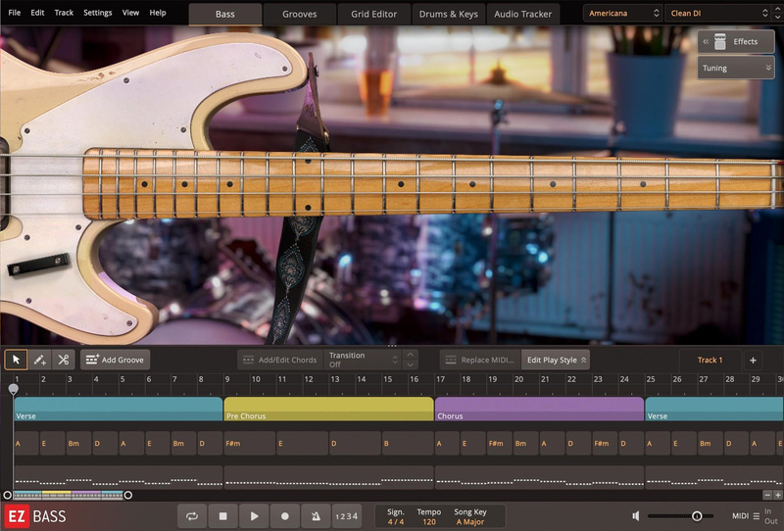Image resolution: width=784 pixels, height=531 pixels.
Task: Add a new track with plus button
Action: (753, 360)
